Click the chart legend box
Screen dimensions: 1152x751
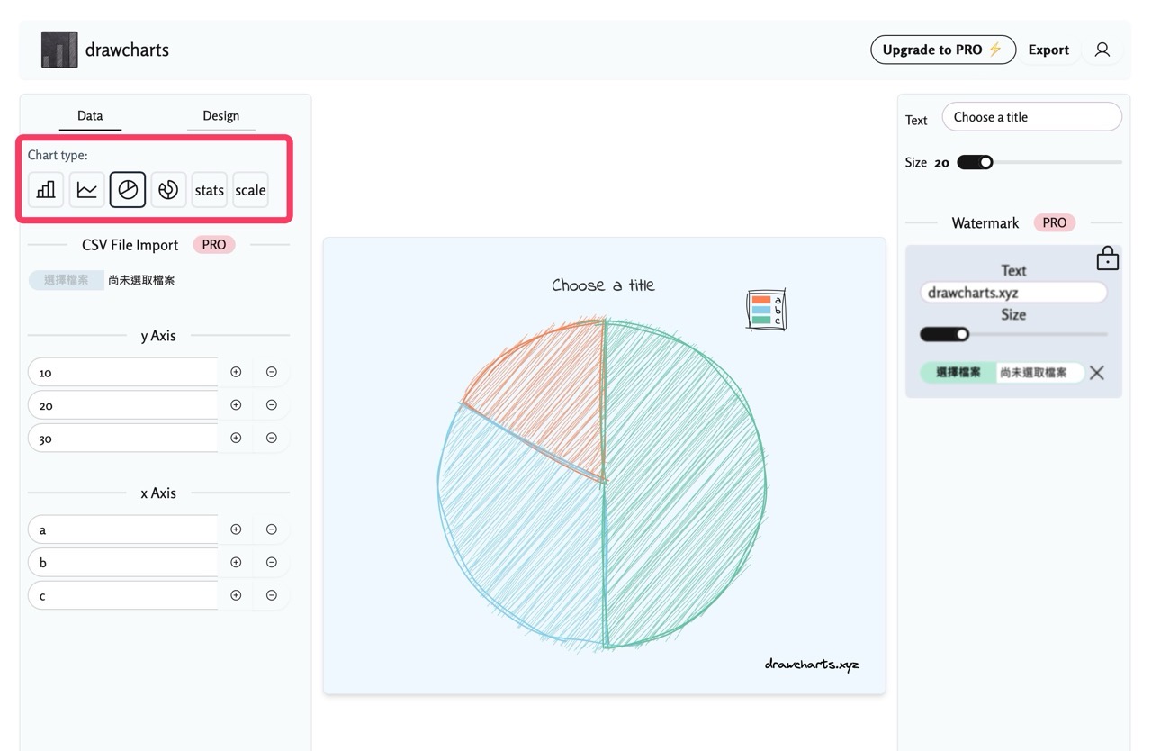(x=766, y=310)
